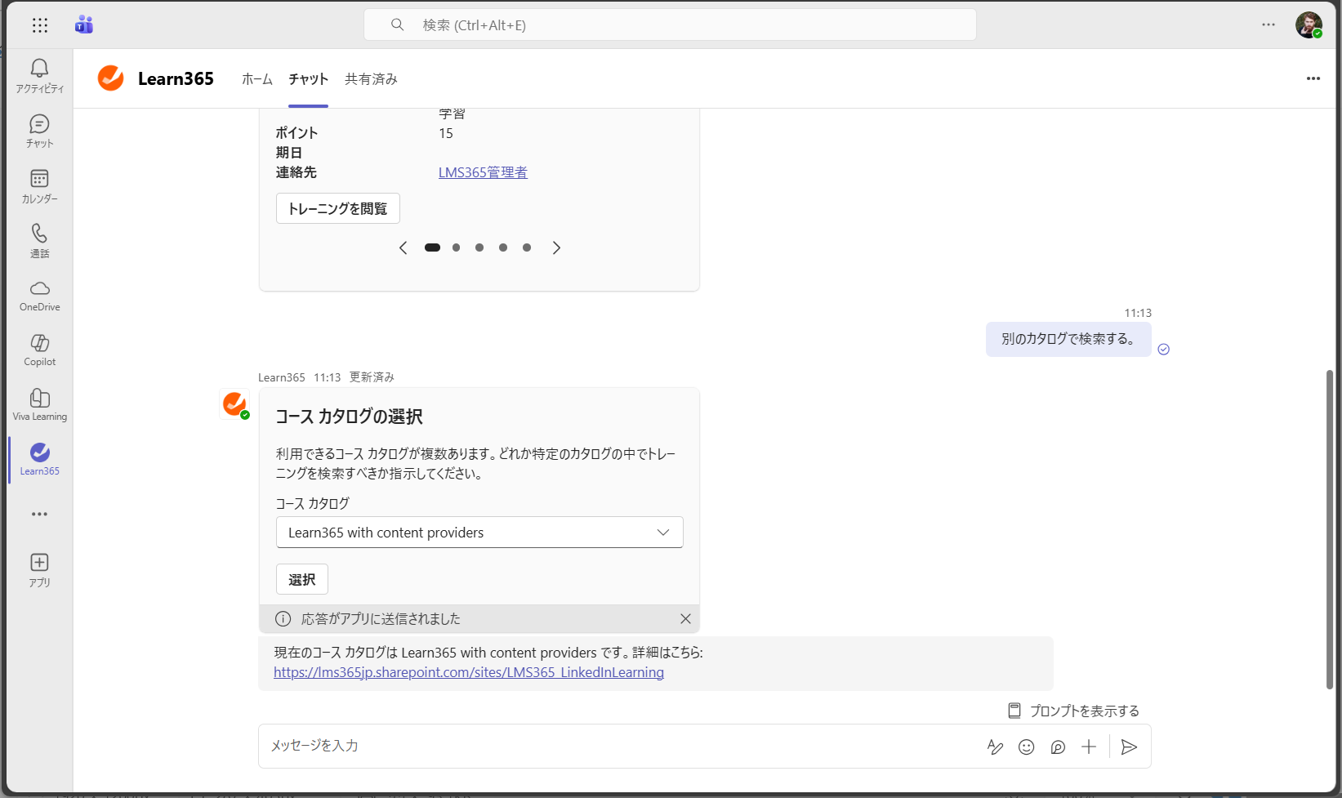
Task: Select Learn365 app in the sidebar
Action: pos(39,460)
